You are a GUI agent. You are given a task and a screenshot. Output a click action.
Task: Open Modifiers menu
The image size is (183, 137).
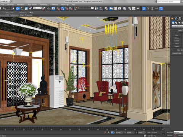coord(10,5)
